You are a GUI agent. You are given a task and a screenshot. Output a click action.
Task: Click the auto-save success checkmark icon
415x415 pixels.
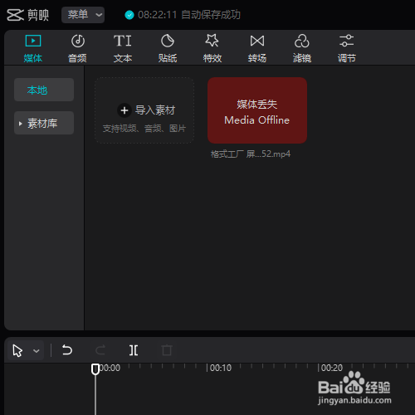(x=129, y=15)
